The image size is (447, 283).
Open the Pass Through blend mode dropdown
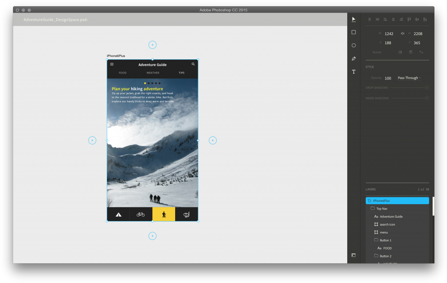coord(408,78)
